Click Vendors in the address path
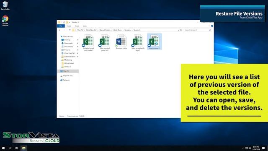This screenshot has width=268, height=151. (127, 30)
